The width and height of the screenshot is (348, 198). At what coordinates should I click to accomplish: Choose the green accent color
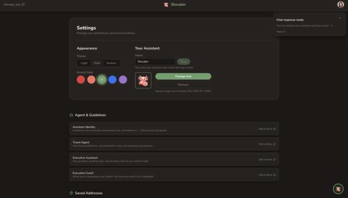(x=102, y=80)
